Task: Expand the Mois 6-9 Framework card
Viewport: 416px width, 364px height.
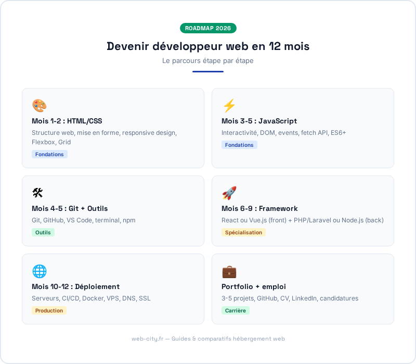Action: 303,210
